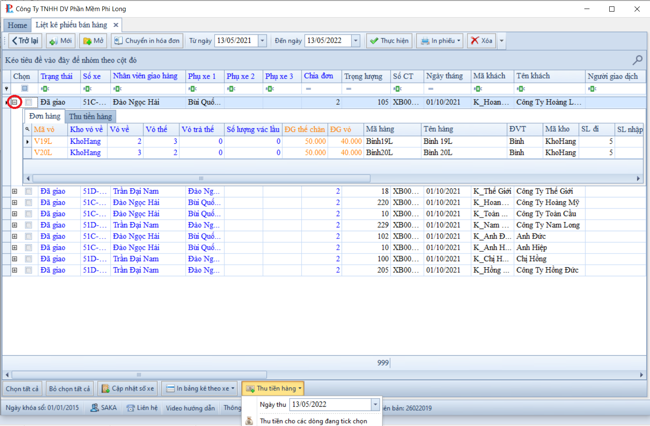This screenshot has height=426, width=650.
Task: Toggle the Chọn filter-row checkbox
Action: tap(25, 88)
